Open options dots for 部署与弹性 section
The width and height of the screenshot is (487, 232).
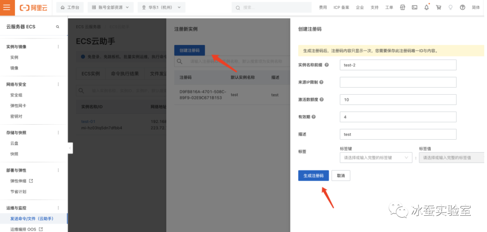58,170
